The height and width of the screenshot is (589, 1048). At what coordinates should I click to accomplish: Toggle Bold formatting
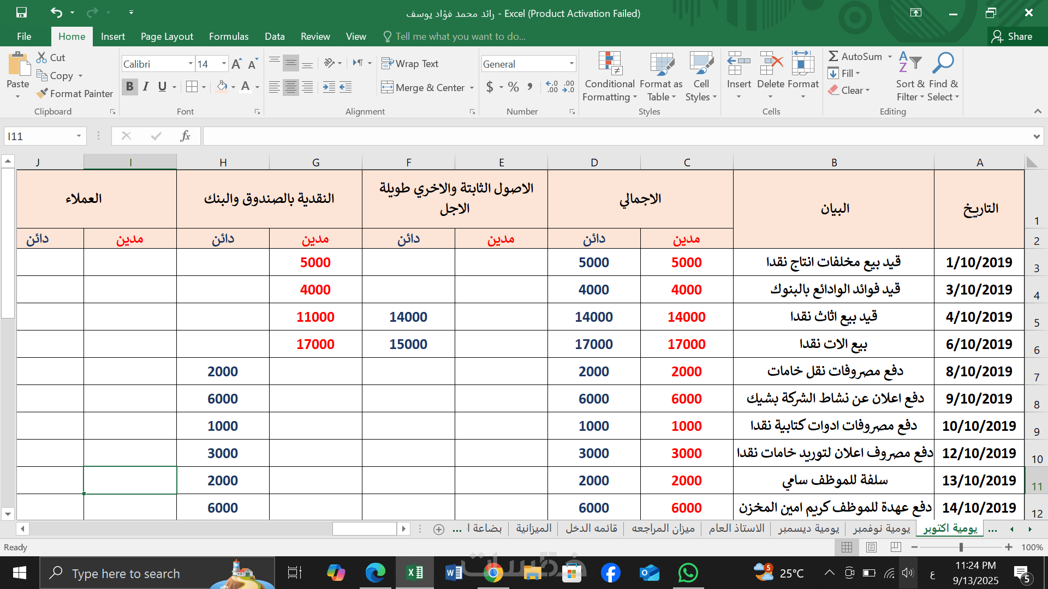point(129,87)
